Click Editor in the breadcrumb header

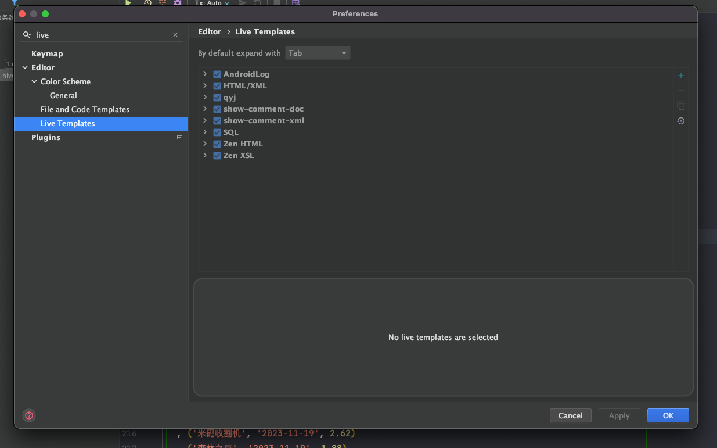click(210, 32)
